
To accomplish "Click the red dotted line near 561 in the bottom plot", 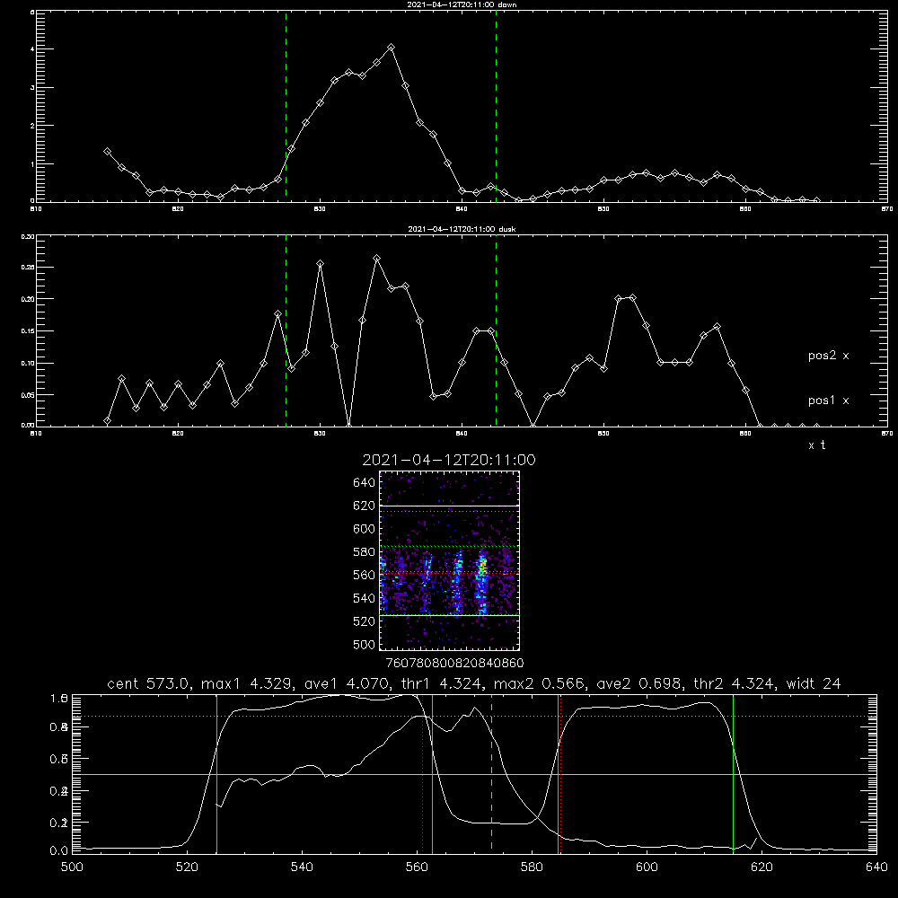I will click(423, 773).
